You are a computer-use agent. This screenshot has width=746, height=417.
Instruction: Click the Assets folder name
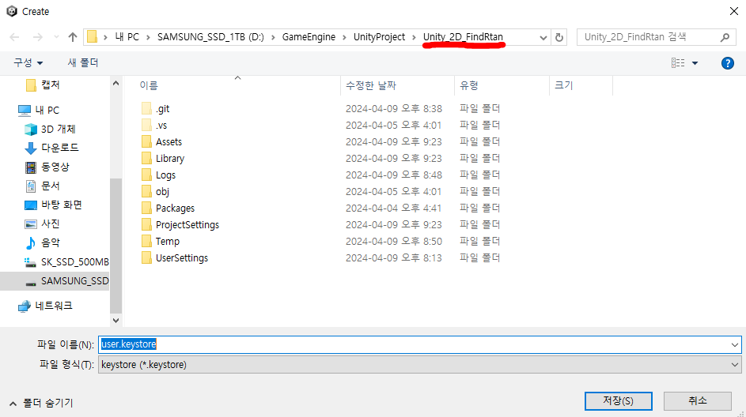click(169, 142)
